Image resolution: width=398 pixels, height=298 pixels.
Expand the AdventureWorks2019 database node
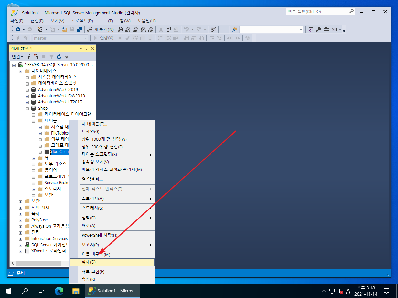(27, 90)
